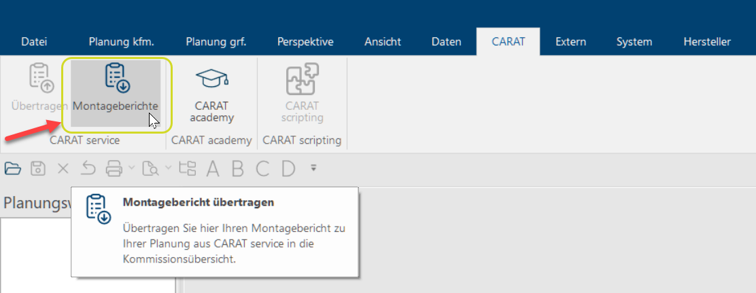Click the save disk toolbar icon
756x293 pixels.
38,168
